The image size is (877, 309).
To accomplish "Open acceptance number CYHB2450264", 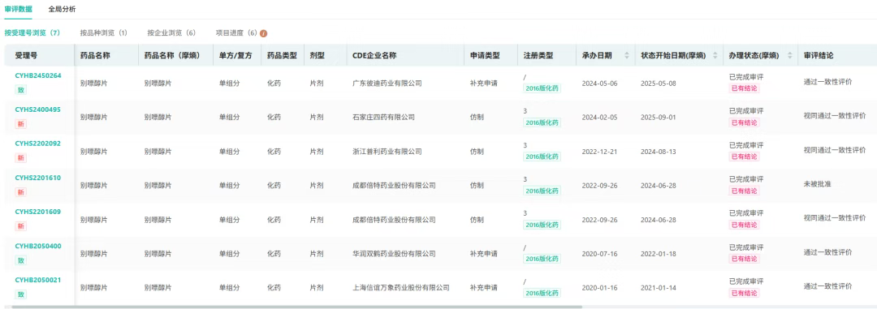I will [38, 75].
